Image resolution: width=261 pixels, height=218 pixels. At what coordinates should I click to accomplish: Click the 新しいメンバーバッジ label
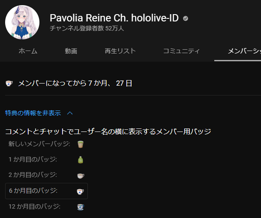click(x=39, y=144)
